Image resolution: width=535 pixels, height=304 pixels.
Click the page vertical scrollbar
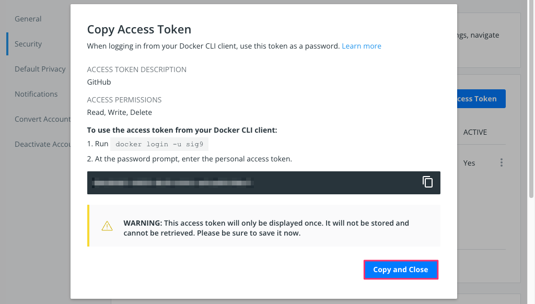click(x=531, y=99)
